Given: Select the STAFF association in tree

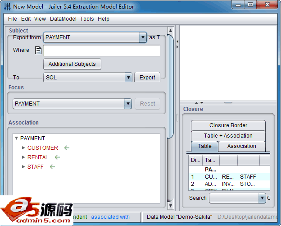Looking at the screenshot, I should [35, 167].
